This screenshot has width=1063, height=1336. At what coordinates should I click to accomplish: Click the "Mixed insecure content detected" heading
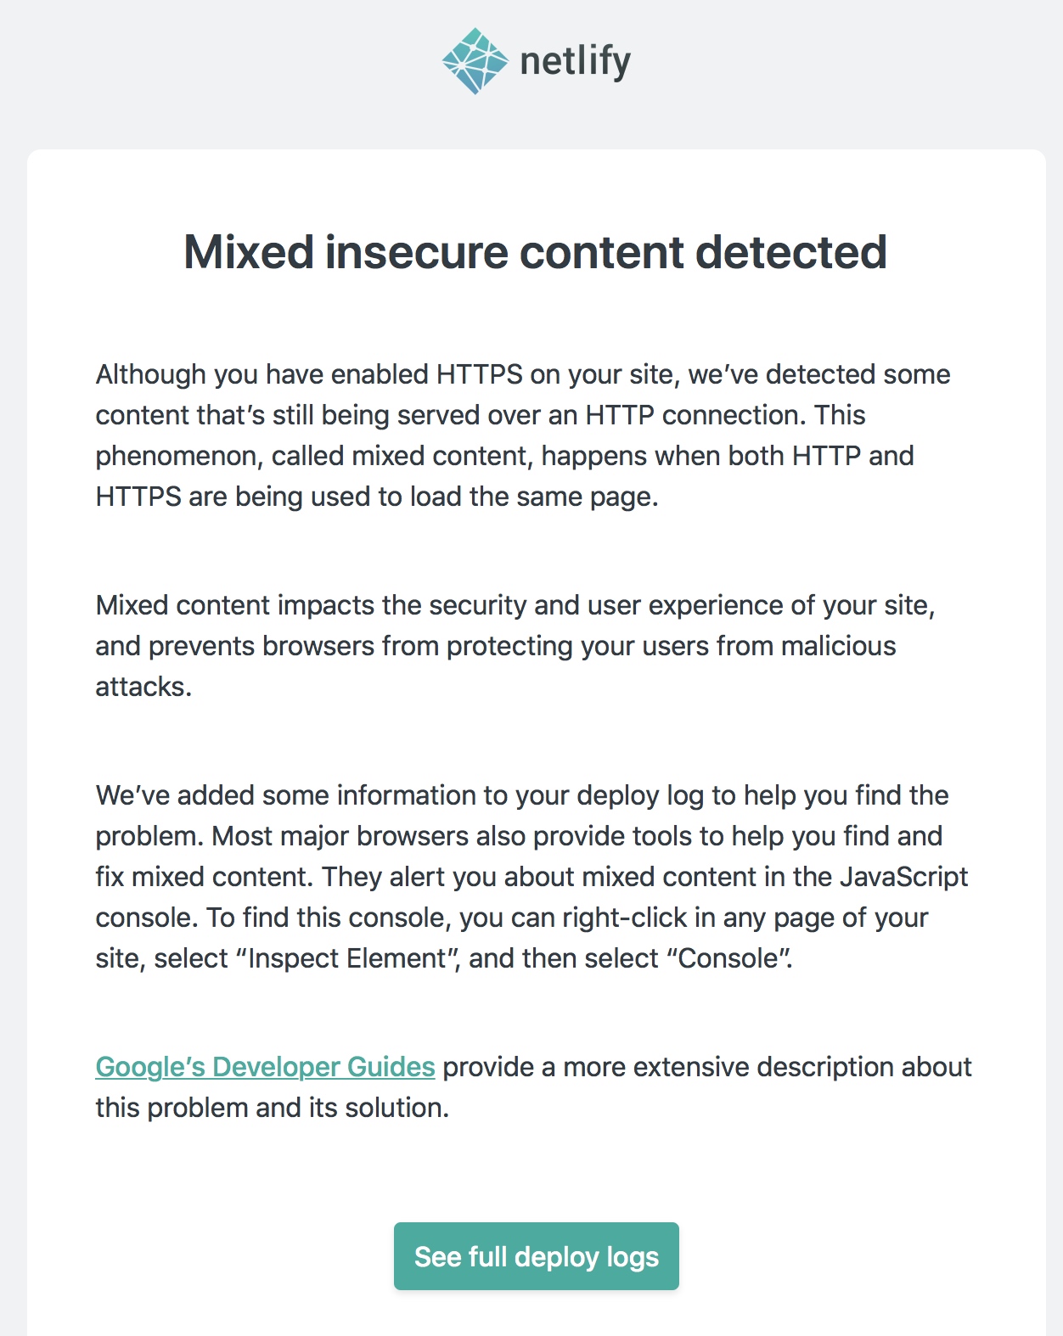click(x=536, y=252)
